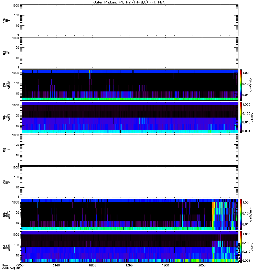Click the 'hhmm' axis unit label

click(x=6, y=265)
